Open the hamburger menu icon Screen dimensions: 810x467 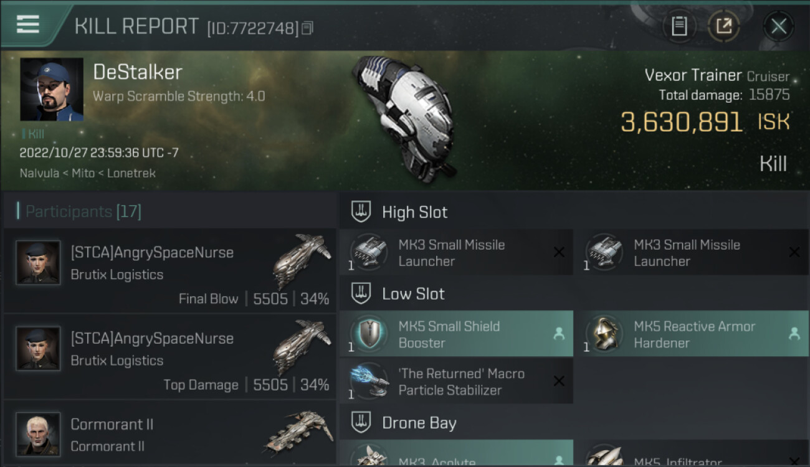[28, 24]
